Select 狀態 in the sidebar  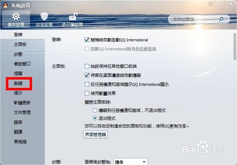[x=18, y=54]
